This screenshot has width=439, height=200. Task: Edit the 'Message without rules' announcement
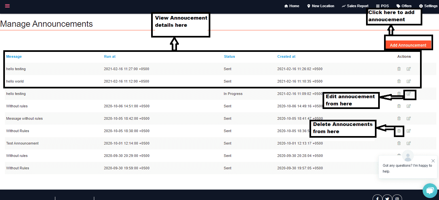point(409,118)
